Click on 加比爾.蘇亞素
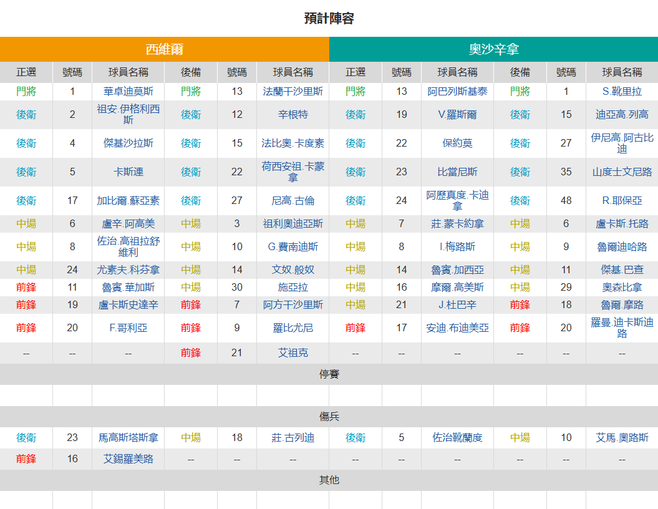Image resolution: width=658 pixels, height=509 pixels. click(128, 201)
